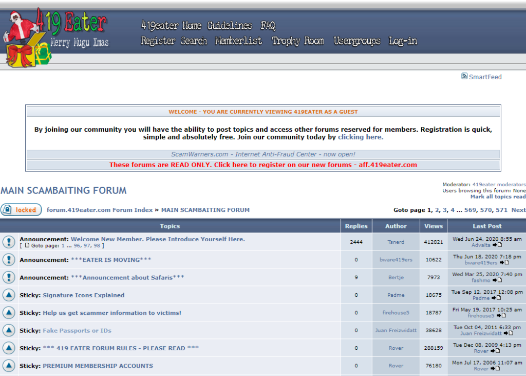This screenshot has height=376, width=526.
Task: Go to Next page of topics
Action: coord(518,210)
